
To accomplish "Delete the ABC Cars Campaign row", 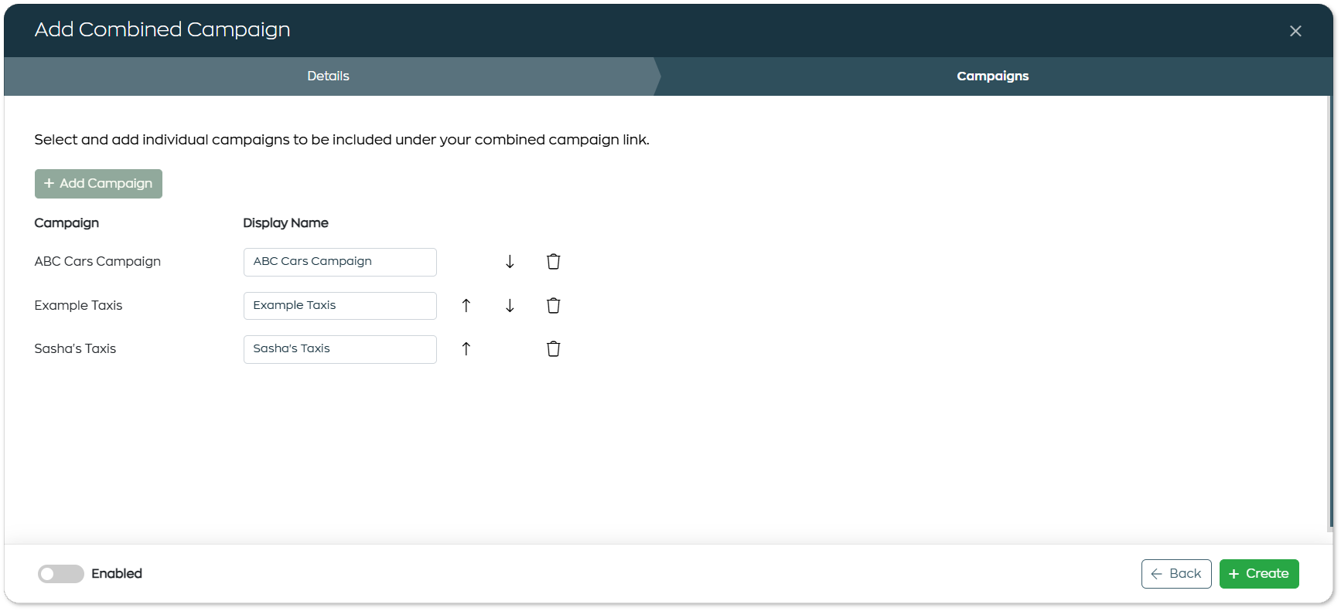I will coord(553,262).
